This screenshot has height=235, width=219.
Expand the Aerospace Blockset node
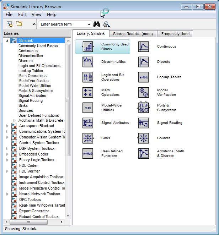point(7,126)
